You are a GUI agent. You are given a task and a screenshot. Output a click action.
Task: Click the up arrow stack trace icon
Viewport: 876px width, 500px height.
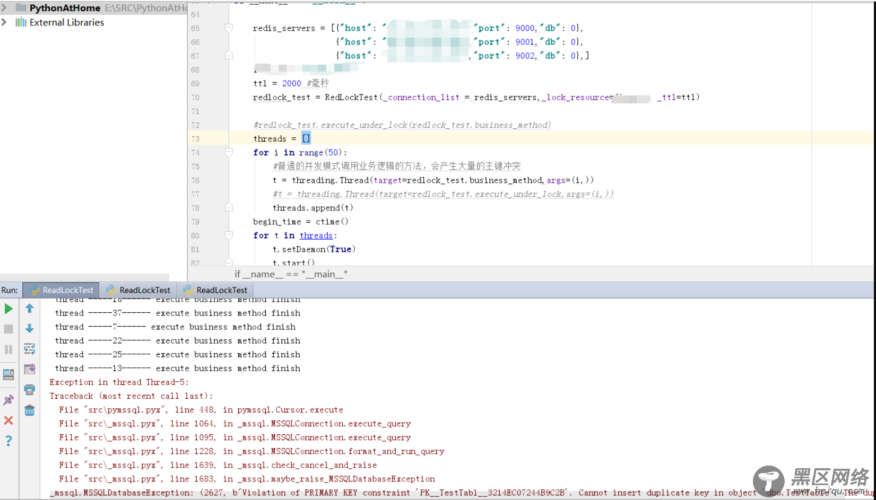[30, 309]
